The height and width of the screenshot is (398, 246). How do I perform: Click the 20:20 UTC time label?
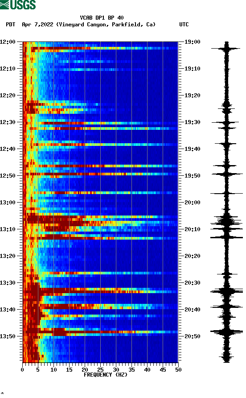(x=192, y=256)
